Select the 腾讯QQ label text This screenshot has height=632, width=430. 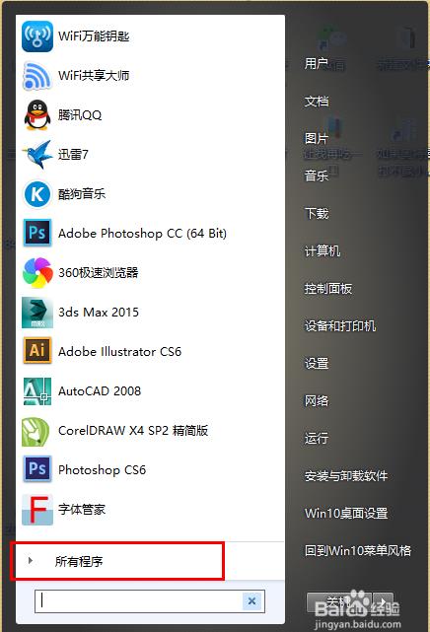[x=80, y=115]
